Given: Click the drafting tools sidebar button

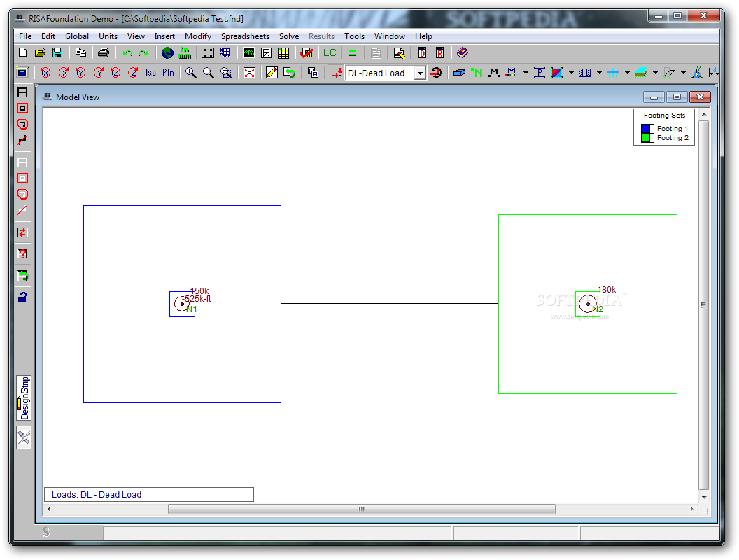Looking at the screenshot, I should 24,437.
